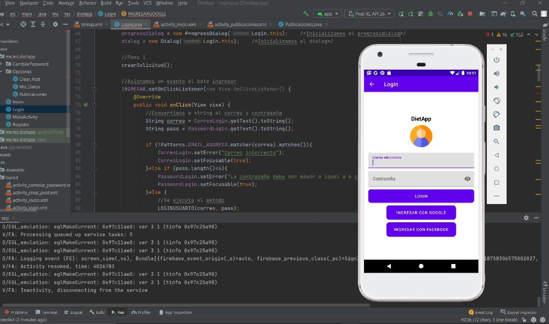Image resolution: width=549 pixels, height=324 pixels.
Task: Open Run panel settings gear
Action: point(526,217)
